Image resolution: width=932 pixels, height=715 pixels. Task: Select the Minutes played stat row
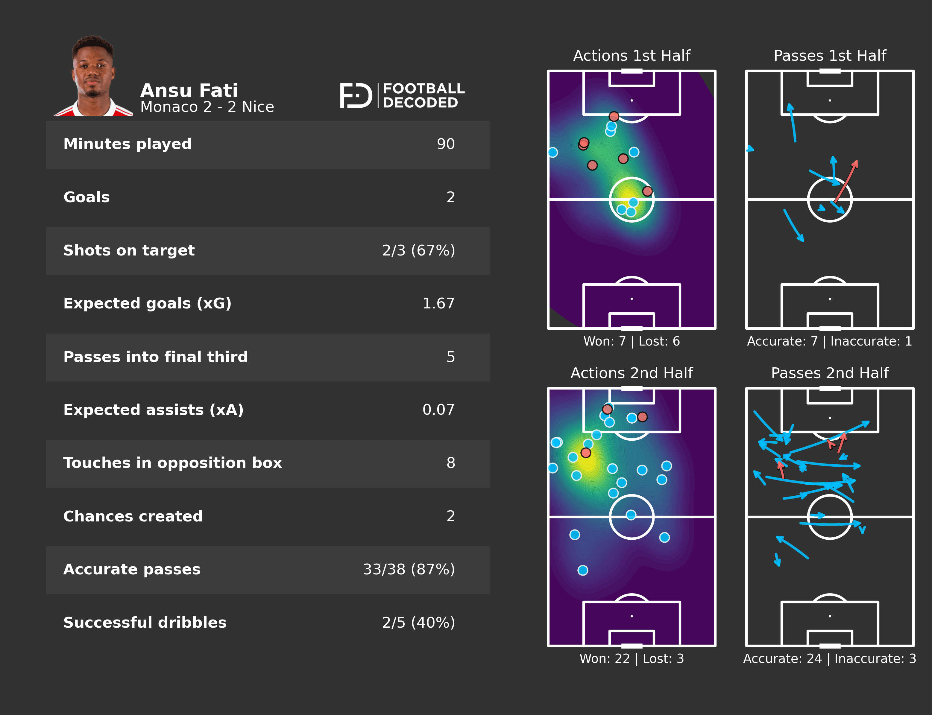[267, 144]
